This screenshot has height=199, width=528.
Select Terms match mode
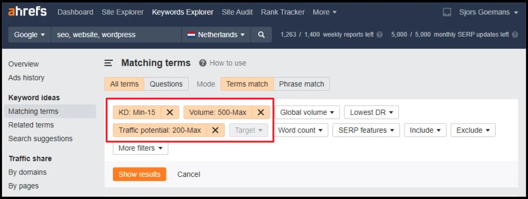[x=247, y=84]
